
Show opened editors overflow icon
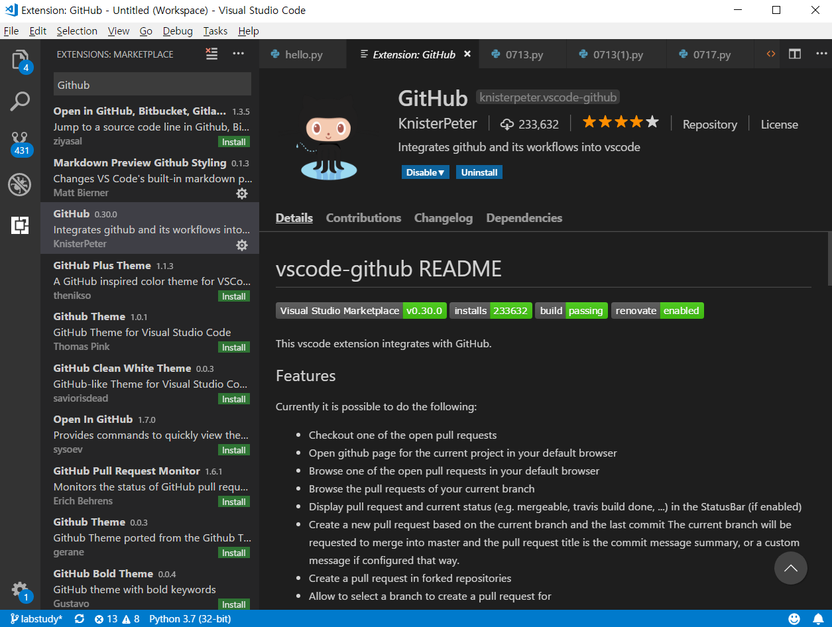pos(771,54)
